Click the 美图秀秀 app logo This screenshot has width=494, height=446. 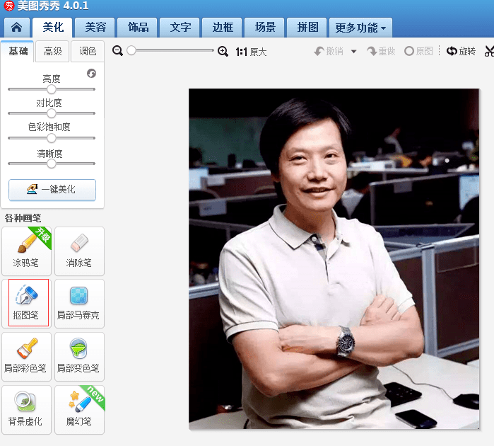pyautogui.click(x=9, y=6)
